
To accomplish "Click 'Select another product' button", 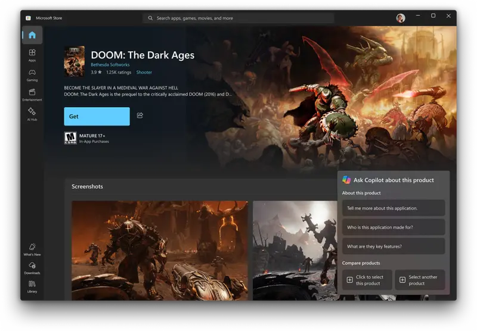I will pyautogui.click(x=420, y=280).
